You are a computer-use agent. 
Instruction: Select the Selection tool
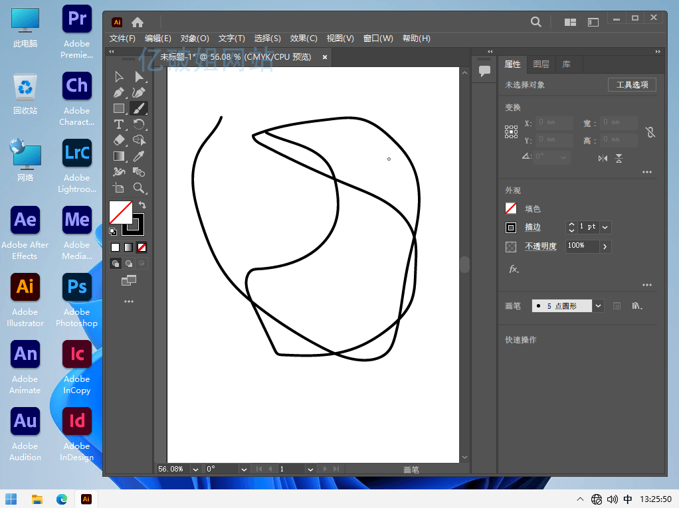(x=118, y=77)
